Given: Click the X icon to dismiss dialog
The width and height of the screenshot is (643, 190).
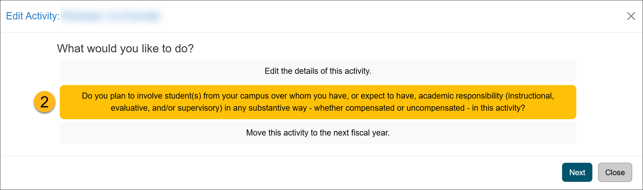Looking at the screenshot, I should 631,16.
